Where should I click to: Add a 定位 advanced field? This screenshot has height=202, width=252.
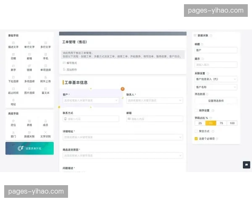pos(13,123)
